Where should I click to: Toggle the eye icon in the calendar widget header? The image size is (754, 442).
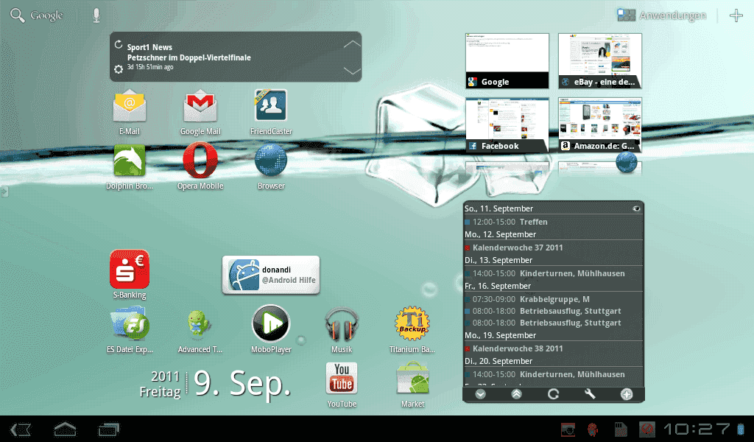[x=636, y=208]
